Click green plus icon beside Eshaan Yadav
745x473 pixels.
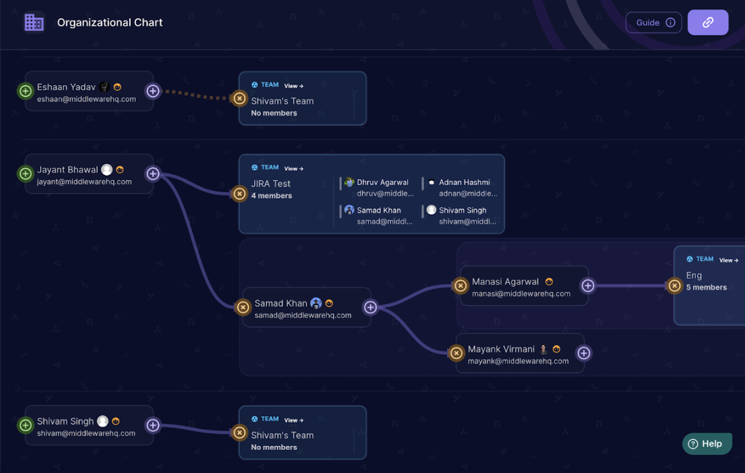(x=25, y=91)
